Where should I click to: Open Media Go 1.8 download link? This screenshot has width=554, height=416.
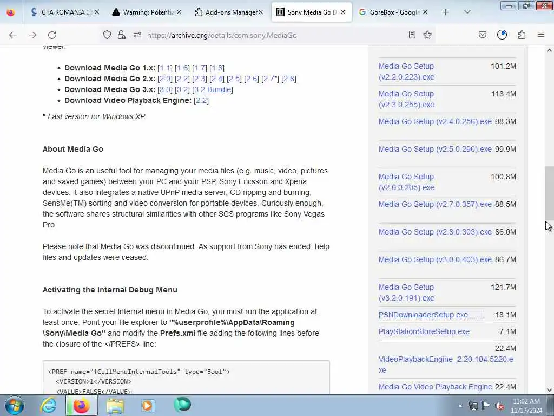(x=217, y=68)
